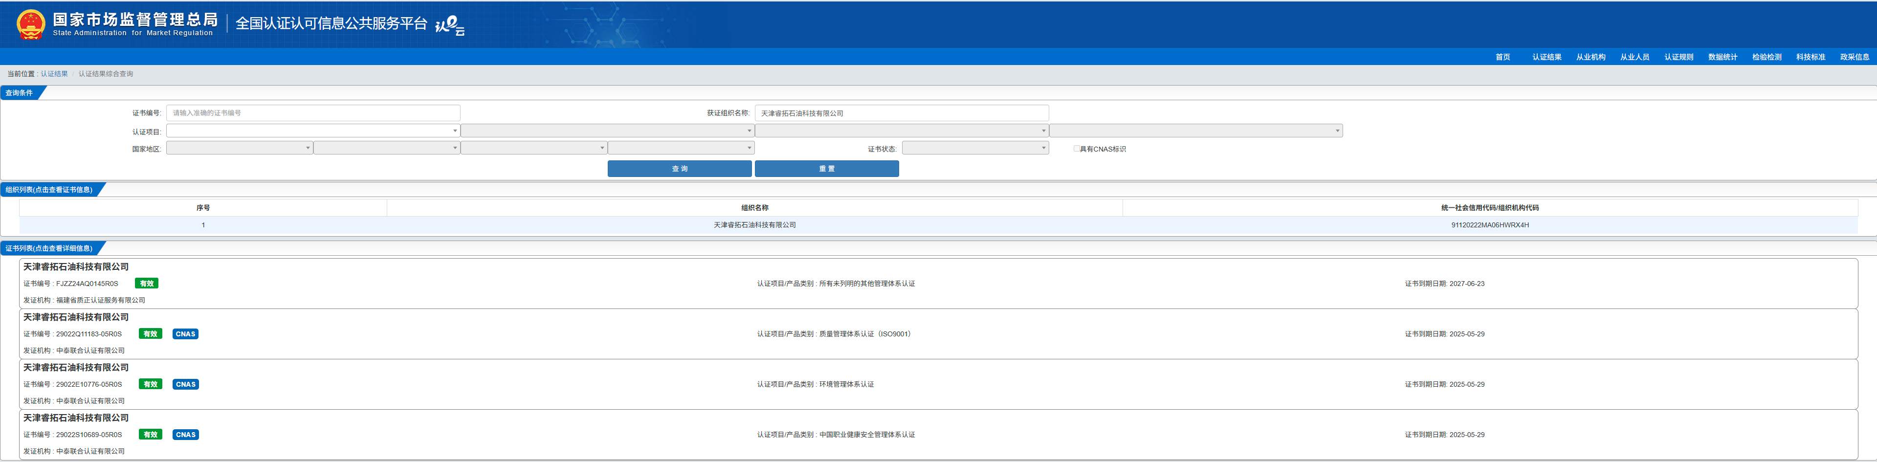Go to 首页 in the top navigation
The height and width of the screenshot is (462, 1877).
(1502, 57)
